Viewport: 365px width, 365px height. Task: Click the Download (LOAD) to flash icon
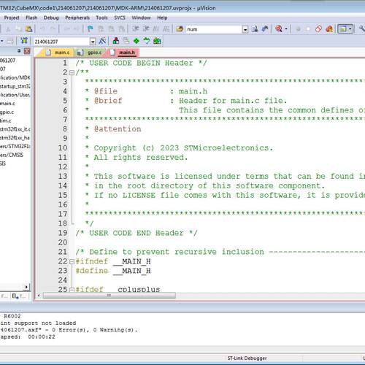(24, 41)
